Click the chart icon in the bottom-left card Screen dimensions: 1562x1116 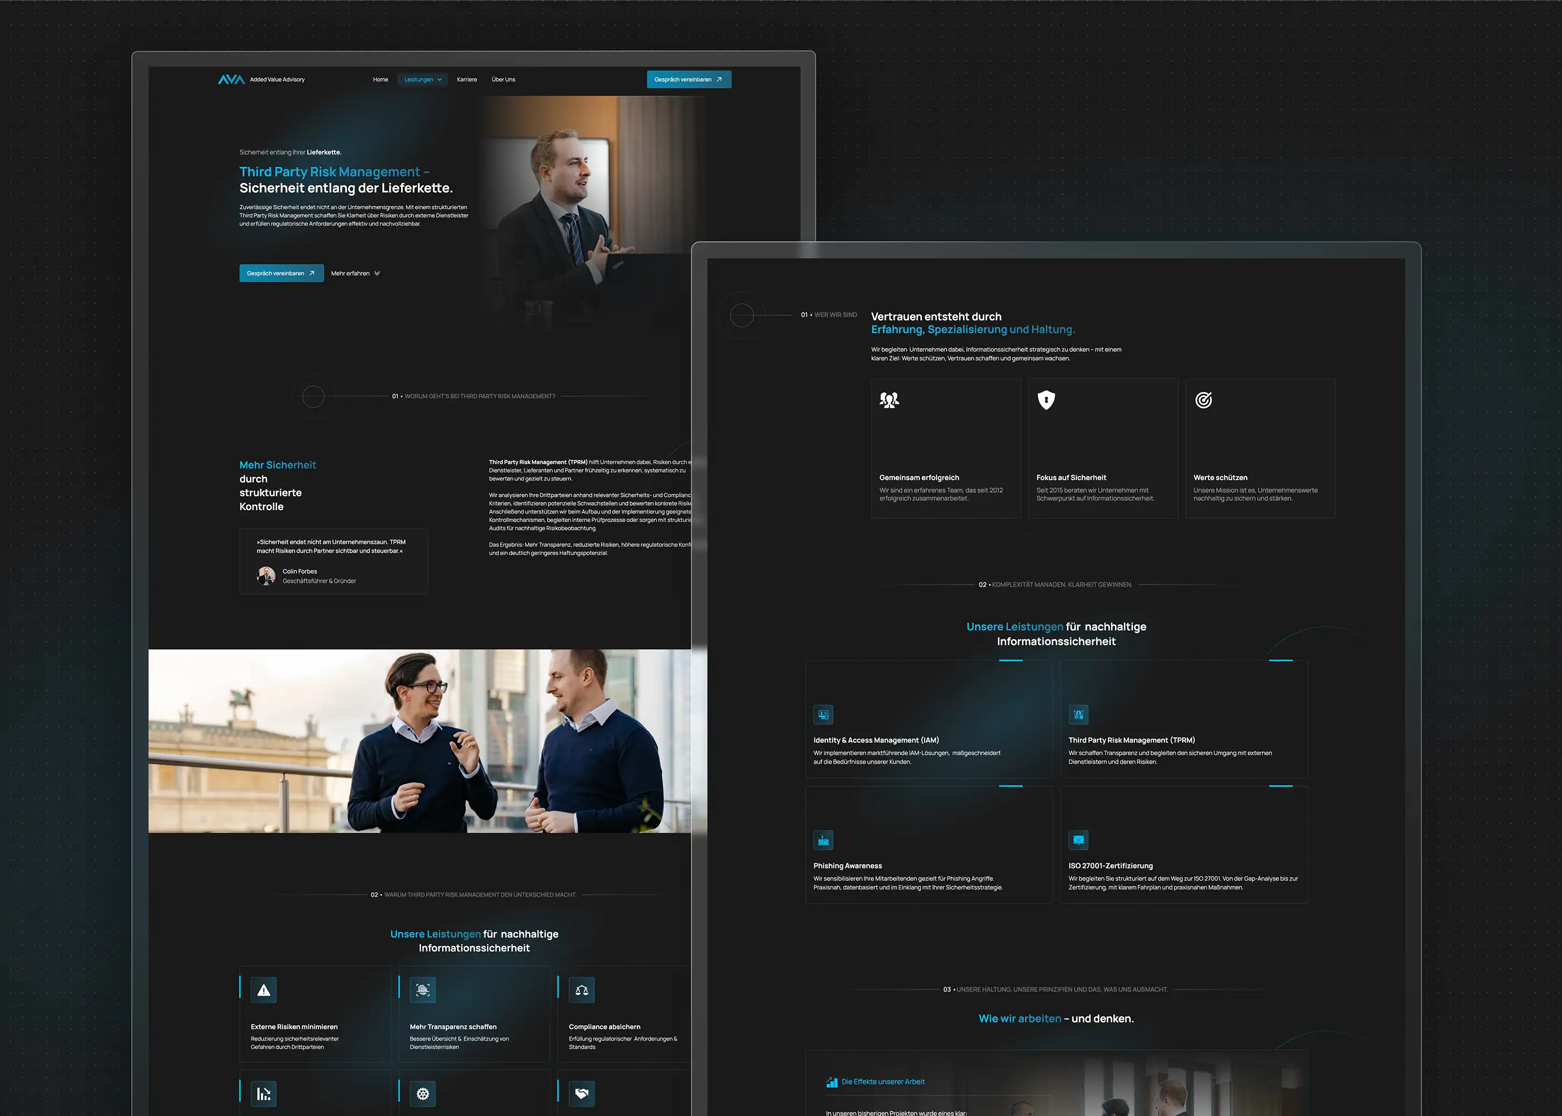click(264, 1093)
